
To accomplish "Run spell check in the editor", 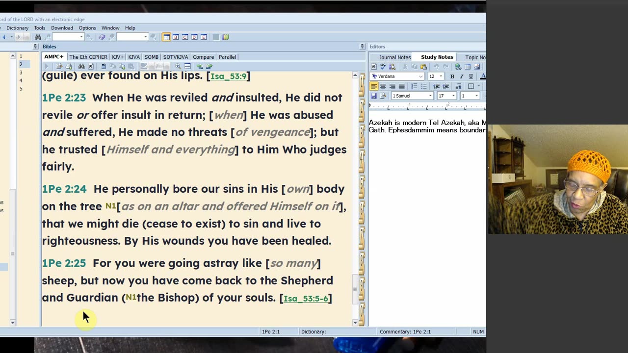I will pos(383,67).
